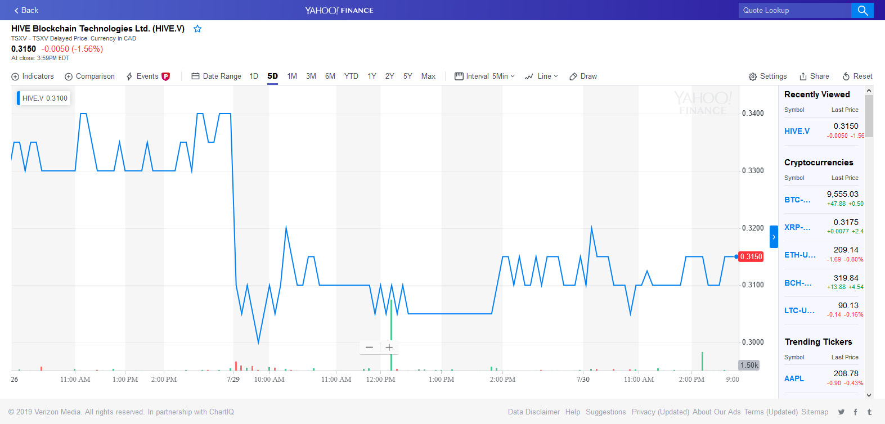Click the 0.3150 current price marker
885x424 pixels.
[x=751, y=256]
